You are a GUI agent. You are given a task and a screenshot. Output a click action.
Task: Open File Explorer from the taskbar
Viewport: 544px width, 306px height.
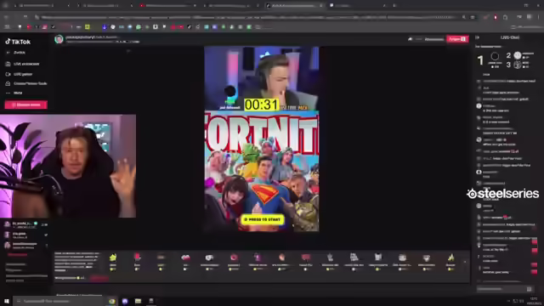click(138, 301)
